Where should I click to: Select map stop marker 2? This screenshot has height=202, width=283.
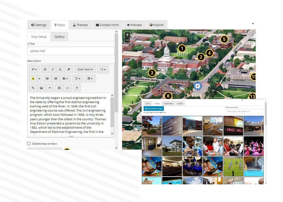[201, 57]
